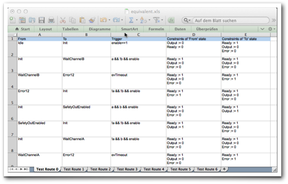Select the Test Route 0 sheet tab

47,169
